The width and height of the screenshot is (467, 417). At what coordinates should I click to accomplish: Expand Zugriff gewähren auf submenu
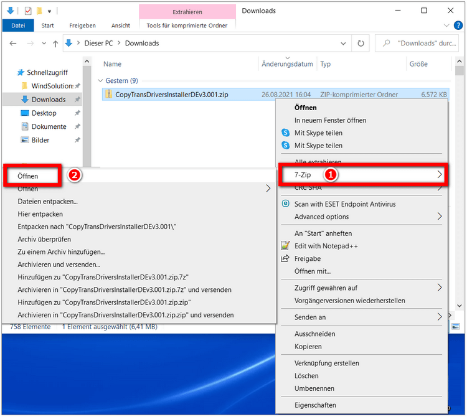362,288
